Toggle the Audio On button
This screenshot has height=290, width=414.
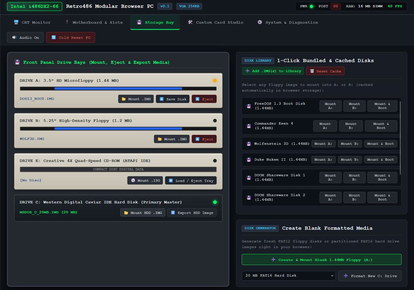tap(26, 38)
